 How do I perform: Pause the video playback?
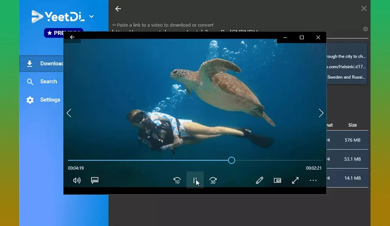point(195,180)
